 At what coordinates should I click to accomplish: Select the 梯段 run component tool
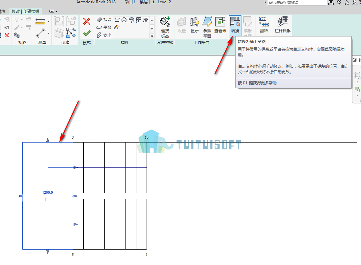[104, 20]
